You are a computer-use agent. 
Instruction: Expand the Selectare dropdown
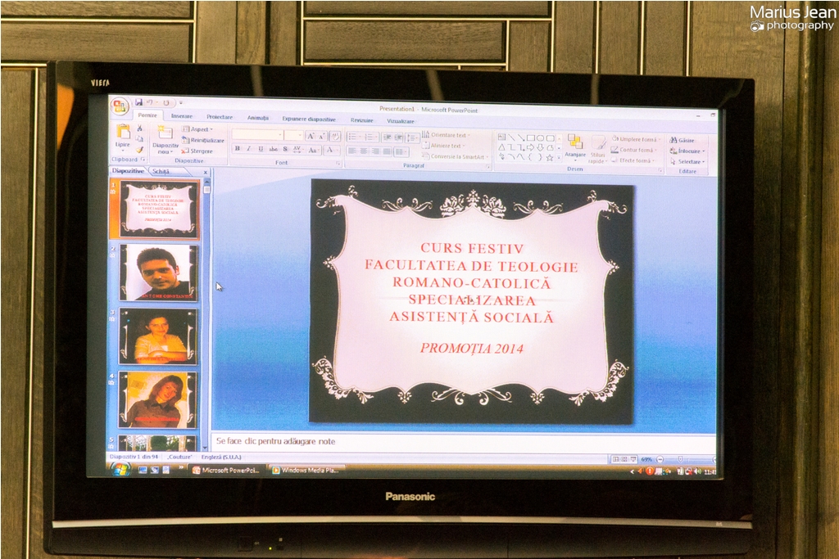[x=688, y=161]
